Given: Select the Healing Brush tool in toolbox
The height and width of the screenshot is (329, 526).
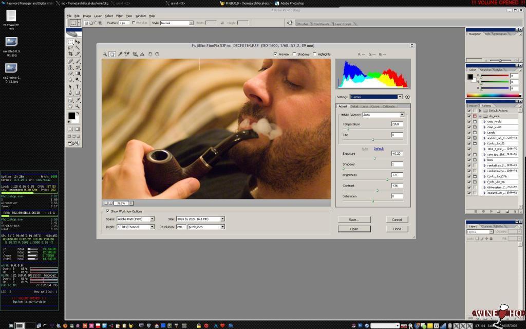Looking at the screenshot, I should (70, 62).
